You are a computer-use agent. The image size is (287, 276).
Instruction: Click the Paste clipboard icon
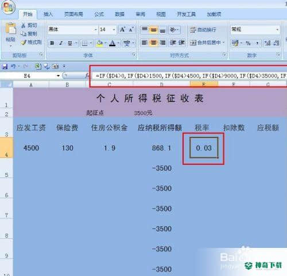click(x=11, y=30)
